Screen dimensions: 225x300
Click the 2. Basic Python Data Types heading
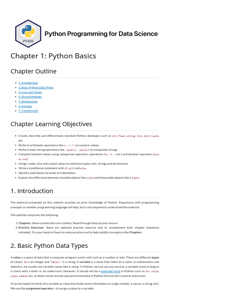tap(49, 246)
